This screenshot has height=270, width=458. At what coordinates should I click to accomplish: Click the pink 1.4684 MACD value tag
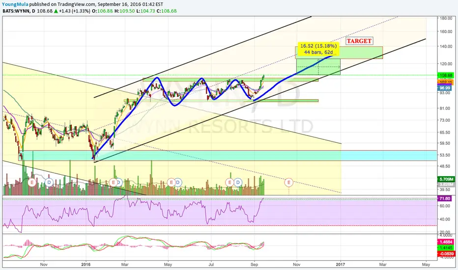(446, 242)
